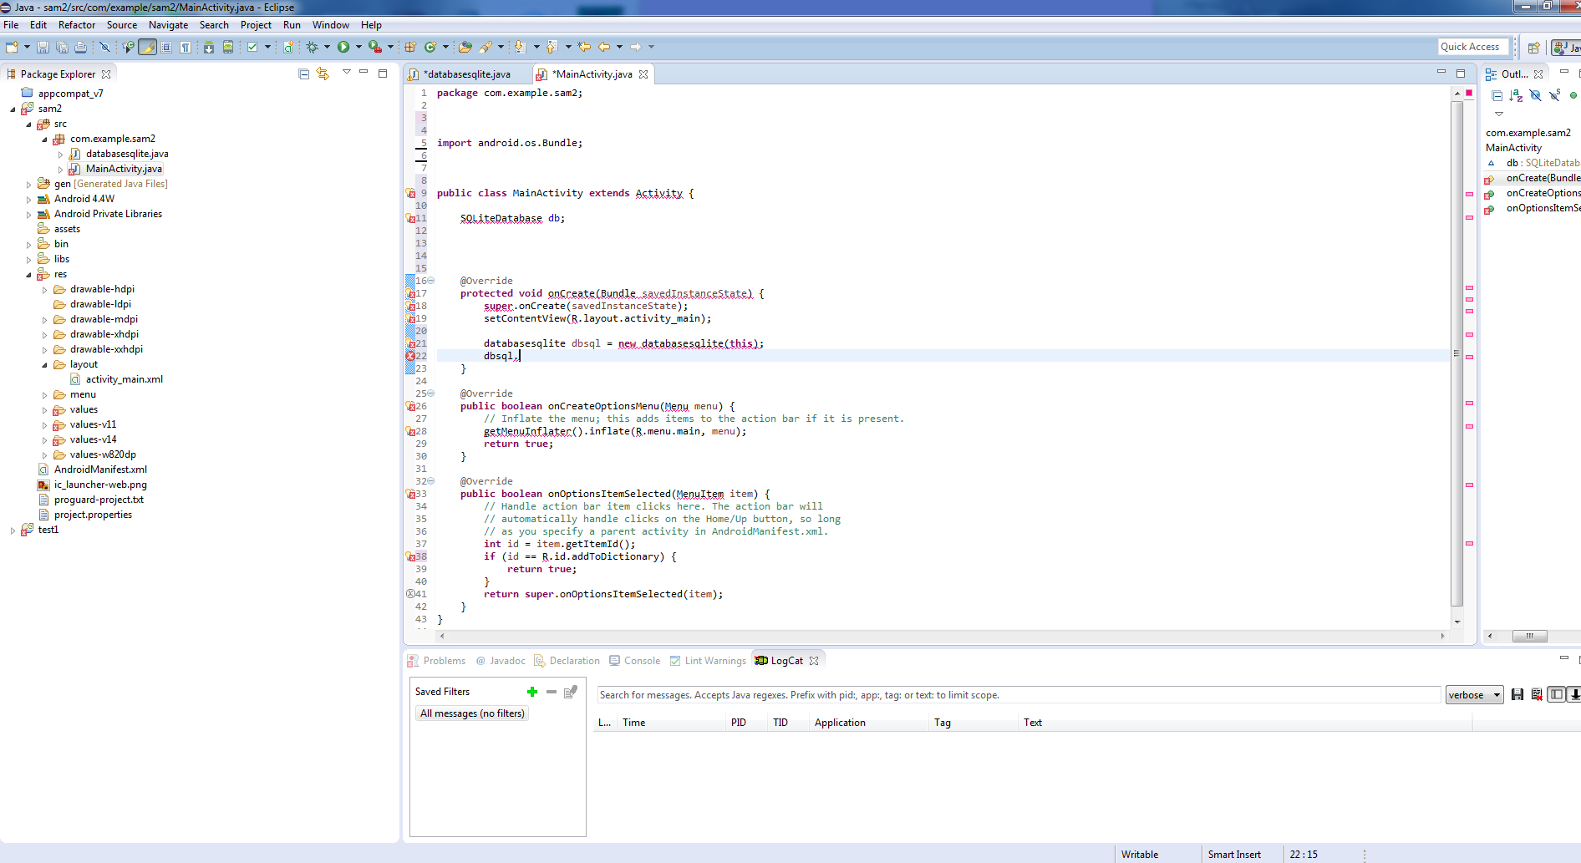The image size is (1581, 863).
Task: Click the export LogCat log save icon
Action: [1517, 694]
